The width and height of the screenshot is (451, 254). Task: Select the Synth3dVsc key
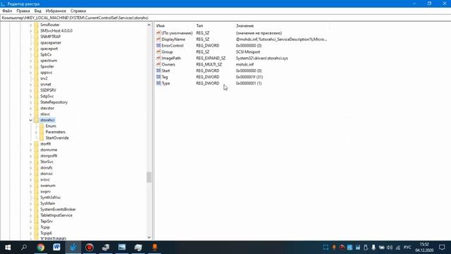(50, 198)
